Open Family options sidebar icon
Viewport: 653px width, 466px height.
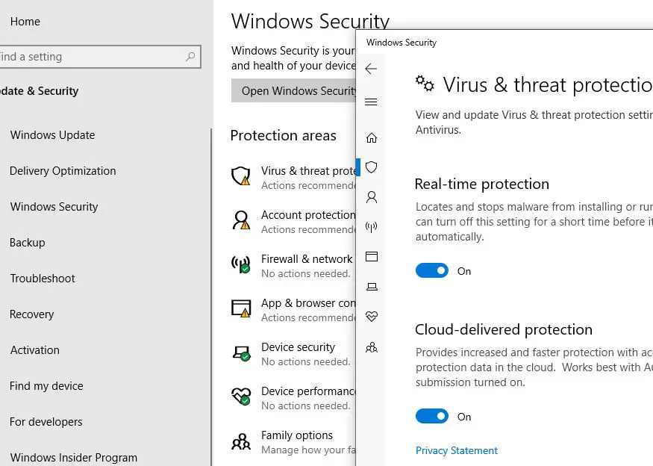click(371, 347)
